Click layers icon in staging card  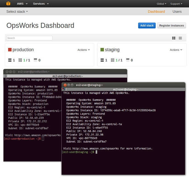[x=102, y=60]
